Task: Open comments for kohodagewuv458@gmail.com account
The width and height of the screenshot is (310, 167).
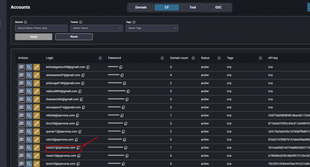Action: coord(21,67)
